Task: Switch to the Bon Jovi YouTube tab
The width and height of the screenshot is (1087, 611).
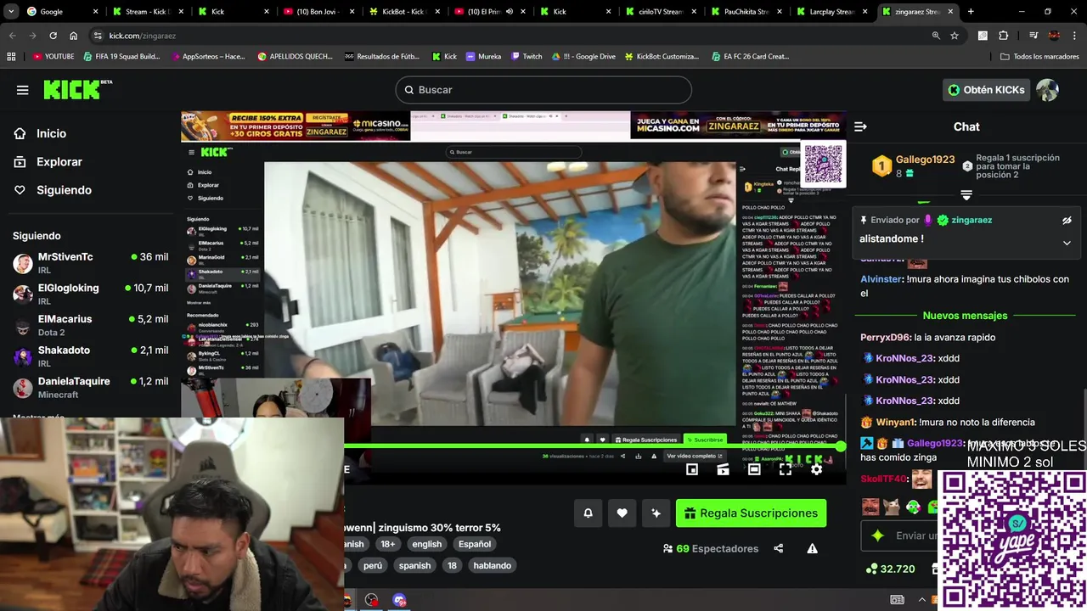Action: point(317,12)
